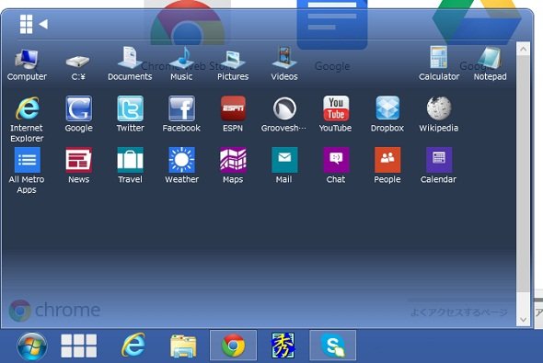The height and width of the screenshot is (363, 543).
Task: Open the Documents folder icon
Action: tap(130, 64)
